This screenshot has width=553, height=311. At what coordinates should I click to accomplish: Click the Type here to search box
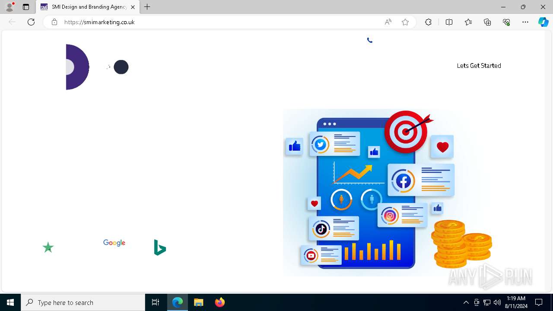click(83, 302)
